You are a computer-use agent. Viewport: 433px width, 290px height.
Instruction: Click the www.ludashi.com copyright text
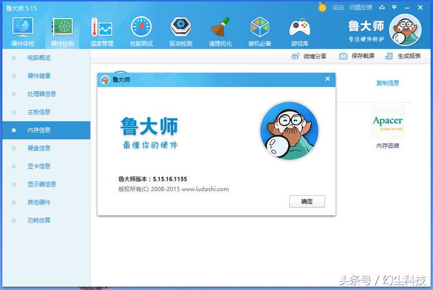205,189
